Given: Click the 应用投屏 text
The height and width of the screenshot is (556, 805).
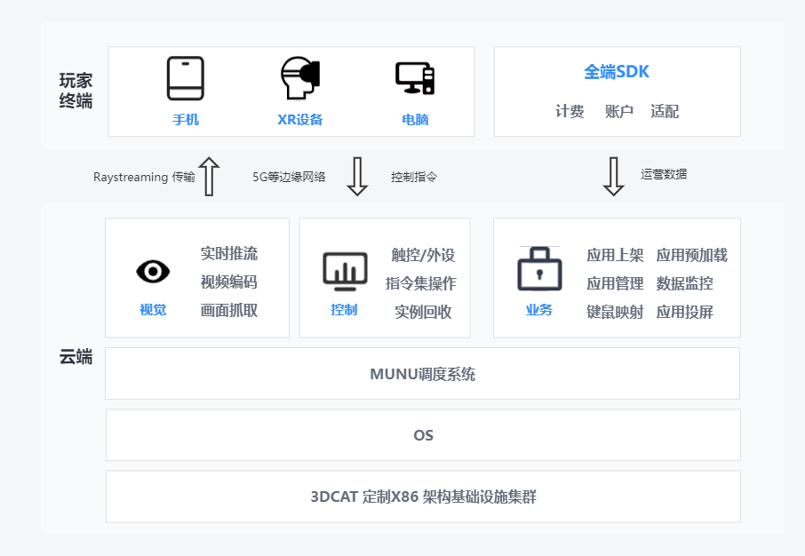Looking at the screenshot, I should click(685, 312).
